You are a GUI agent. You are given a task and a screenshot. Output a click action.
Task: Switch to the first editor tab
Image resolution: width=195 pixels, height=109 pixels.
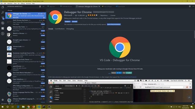(x=52, y=6)
